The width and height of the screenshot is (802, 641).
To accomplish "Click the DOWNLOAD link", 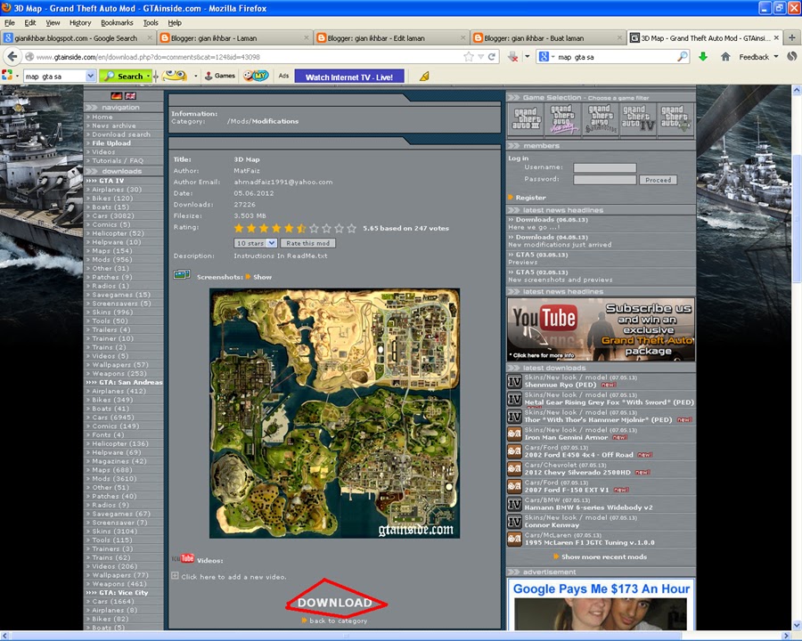I will 335,603.
